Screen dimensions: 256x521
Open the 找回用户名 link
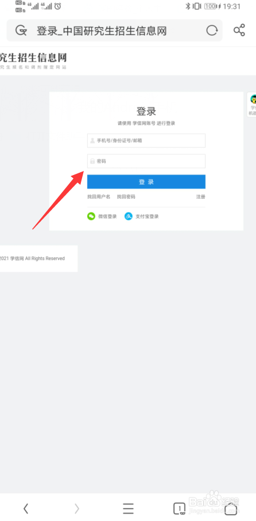pos(99,197)
